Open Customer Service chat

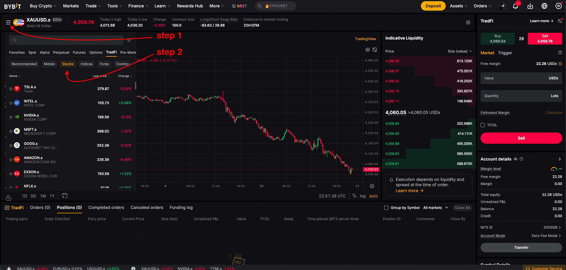click(x=544, y=268)
